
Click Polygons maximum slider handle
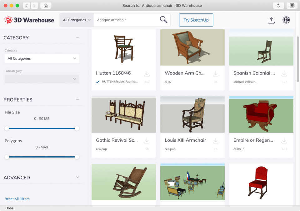point(77,157)
